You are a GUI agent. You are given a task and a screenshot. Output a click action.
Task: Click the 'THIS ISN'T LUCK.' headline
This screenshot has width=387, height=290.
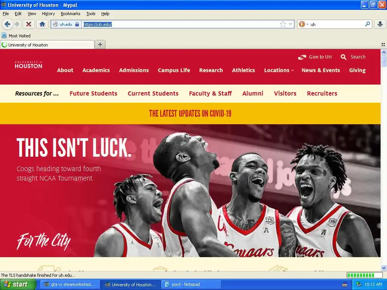[74, 148]
